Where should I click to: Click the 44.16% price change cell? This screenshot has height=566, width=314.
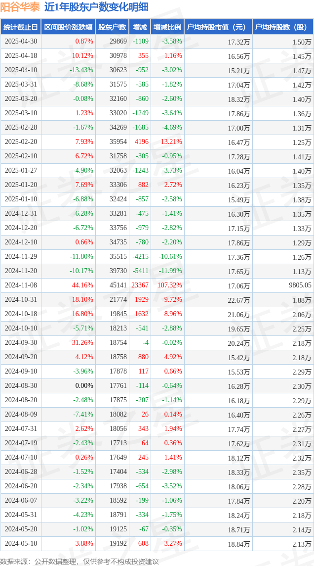click(83, 285)
